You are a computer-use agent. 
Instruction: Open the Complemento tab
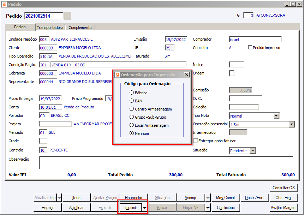coord(80,28)
